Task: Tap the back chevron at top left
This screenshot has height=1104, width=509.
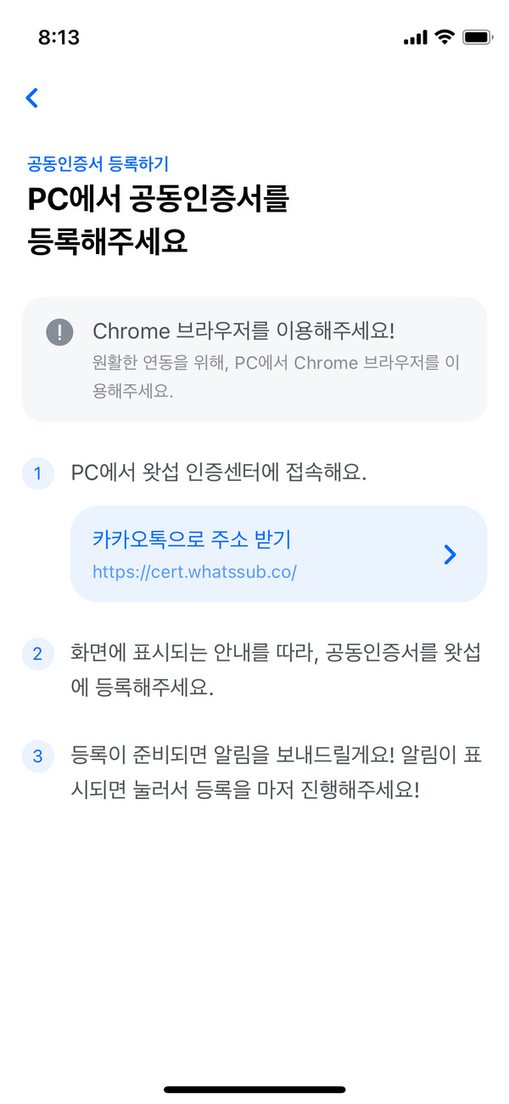Action: pyautogui.click(x=31, y=98)
